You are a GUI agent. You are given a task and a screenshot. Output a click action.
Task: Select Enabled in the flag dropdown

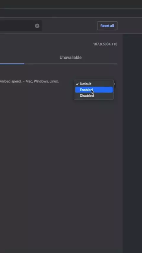(94, 90)
